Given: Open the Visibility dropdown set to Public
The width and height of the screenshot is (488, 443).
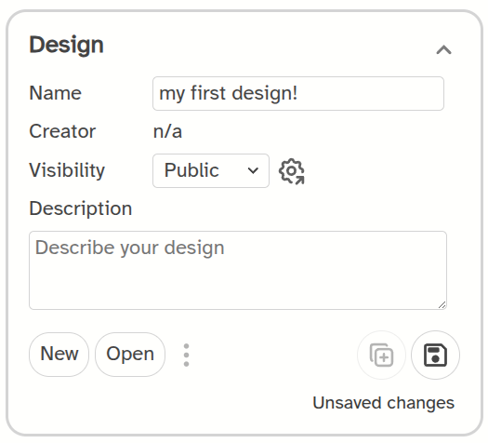Looking at the screenshot, I should point(211,170).
